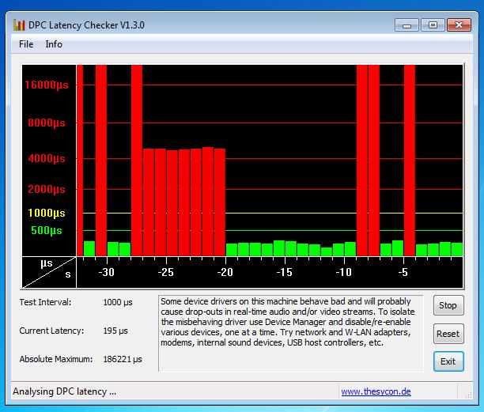
Task: Click the Analysing DPC latency status text
Action: (x=65, y=391)
